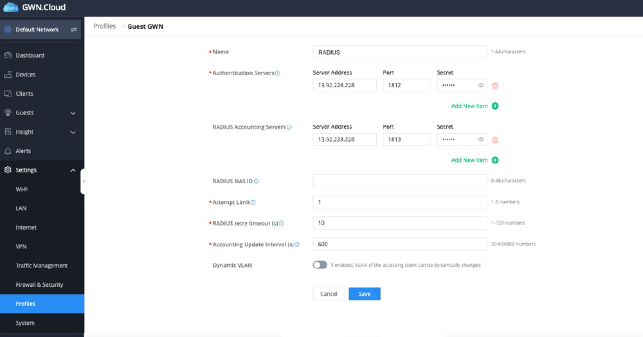Collapse the Settings sidebar section

click(x=73, y=170)
